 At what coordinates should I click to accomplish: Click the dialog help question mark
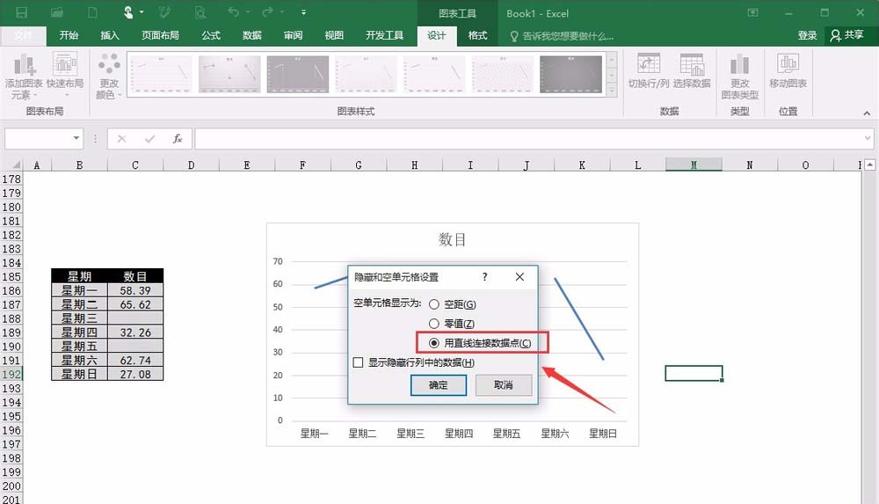point(485,277)
